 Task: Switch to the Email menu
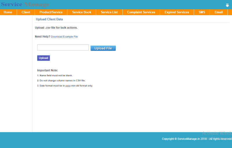point(219,12)
